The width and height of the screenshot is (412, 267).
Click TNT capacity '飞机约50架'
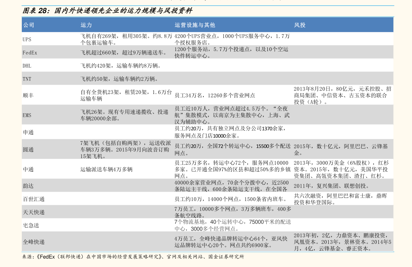click(94, 79)
